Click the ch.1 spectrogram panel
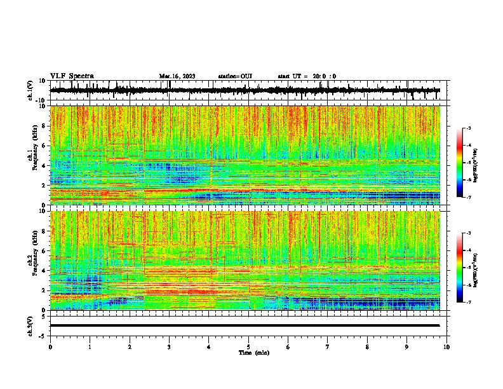Screen dimensions: 503x389 pyautogui.click(x=245, y=155)
